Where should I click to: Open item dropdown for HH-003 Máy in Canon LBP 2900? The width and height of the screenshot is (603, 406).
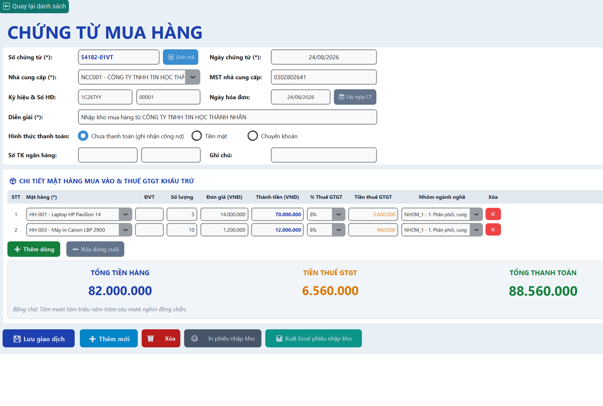[126, 230]
